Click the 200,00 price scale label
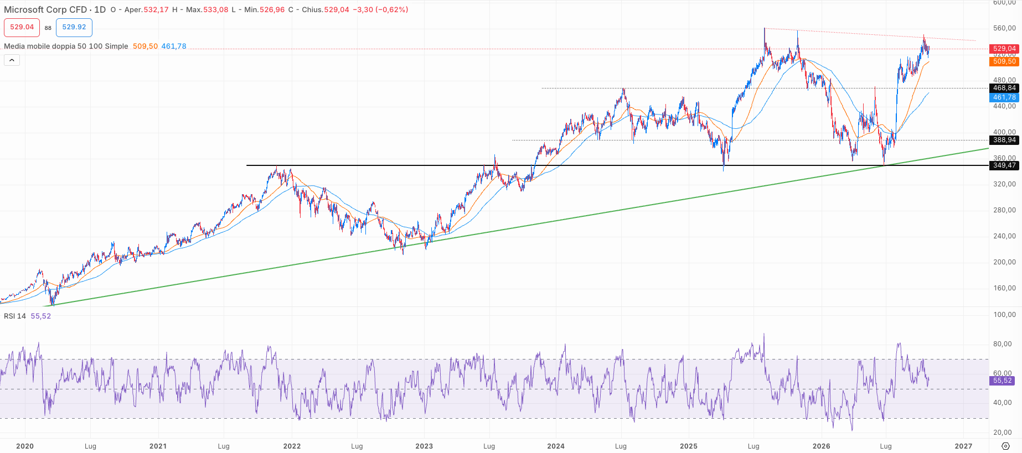The width and height of the screenshot is (1022, 453). pos(1004,262)
